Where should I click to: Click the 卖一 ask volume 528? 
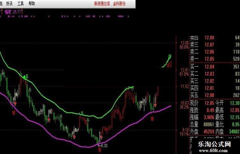click(x=236, y=59)
